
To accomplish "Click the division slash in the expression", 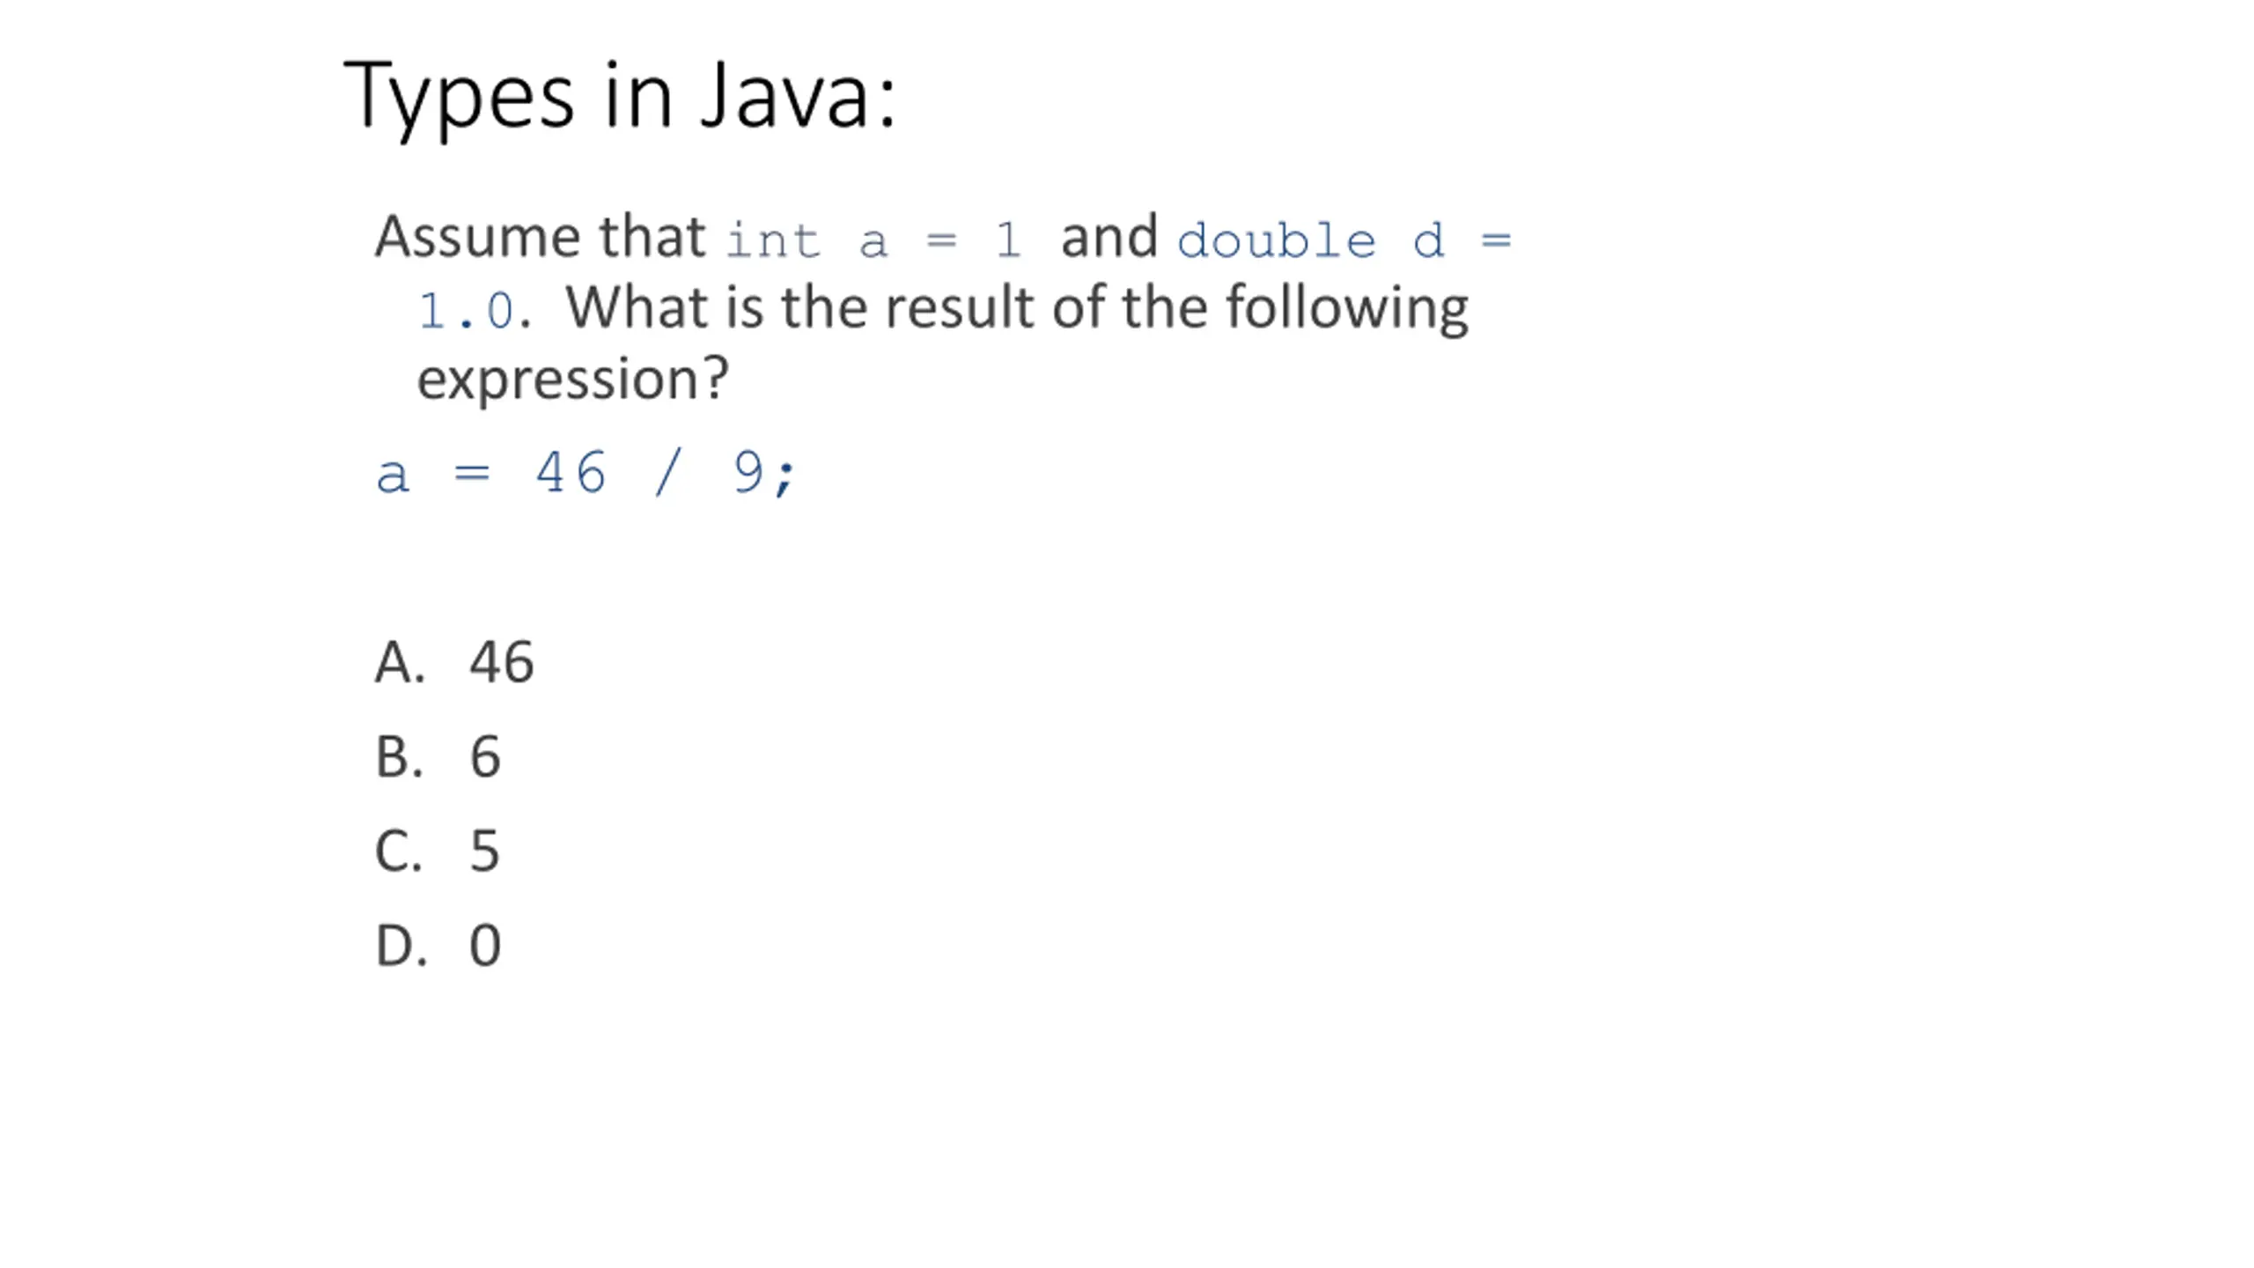I will click(x=667, y=473).
